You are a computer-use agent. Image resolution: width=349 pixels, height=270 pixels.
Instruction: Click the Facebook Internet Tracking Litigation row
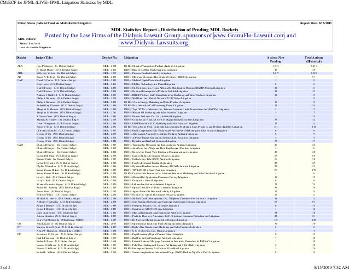coord(174,163)
